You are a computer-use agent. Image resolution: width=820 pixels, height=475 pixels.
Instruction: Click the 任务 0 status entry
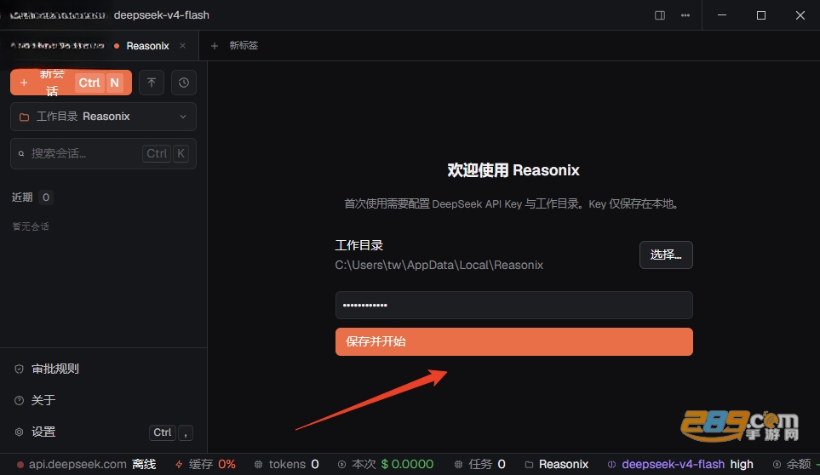point(480,464)
